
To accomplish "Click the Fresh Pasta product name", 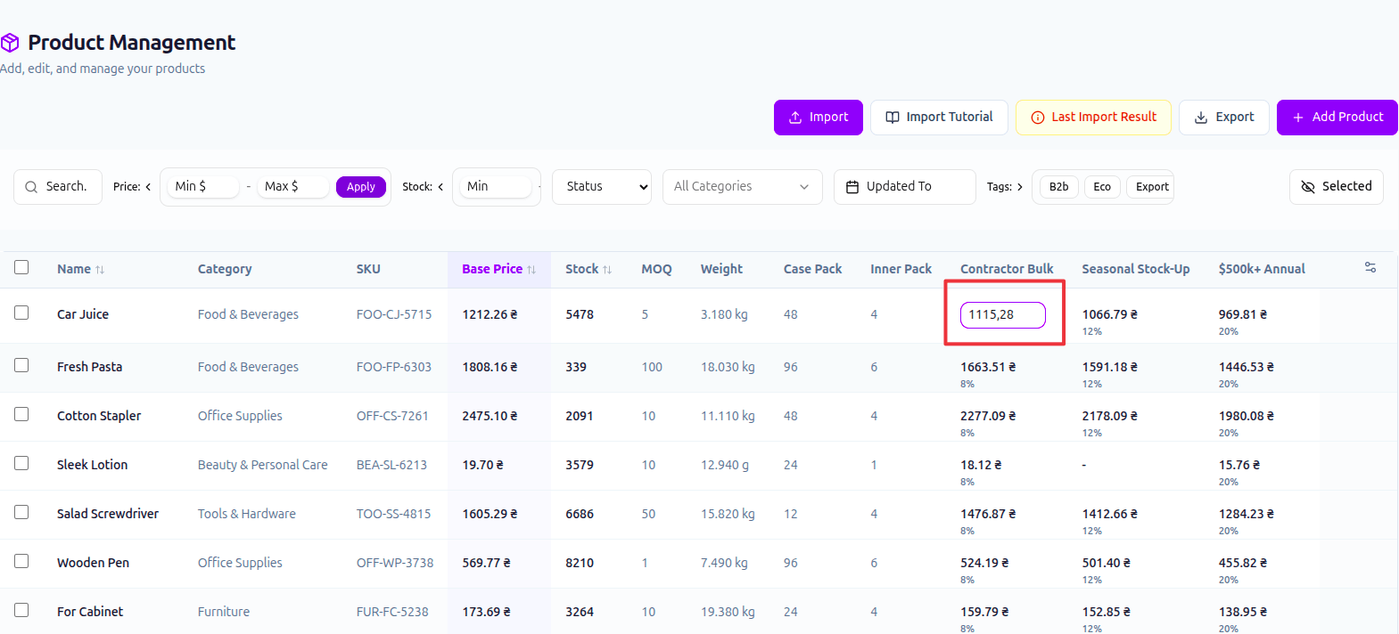I will click(x=90, y=367).
